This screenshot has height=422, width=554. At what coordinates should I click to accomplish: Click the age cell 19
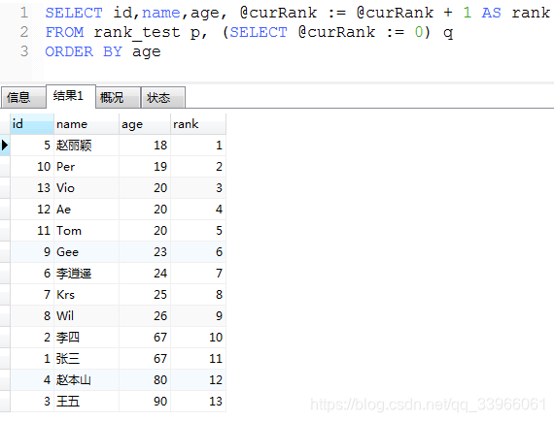145,167
